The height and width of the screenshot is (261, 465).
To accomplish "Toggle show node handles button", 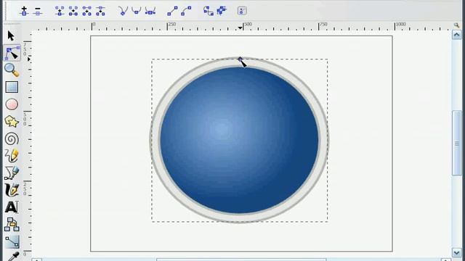I will [242, 12].
